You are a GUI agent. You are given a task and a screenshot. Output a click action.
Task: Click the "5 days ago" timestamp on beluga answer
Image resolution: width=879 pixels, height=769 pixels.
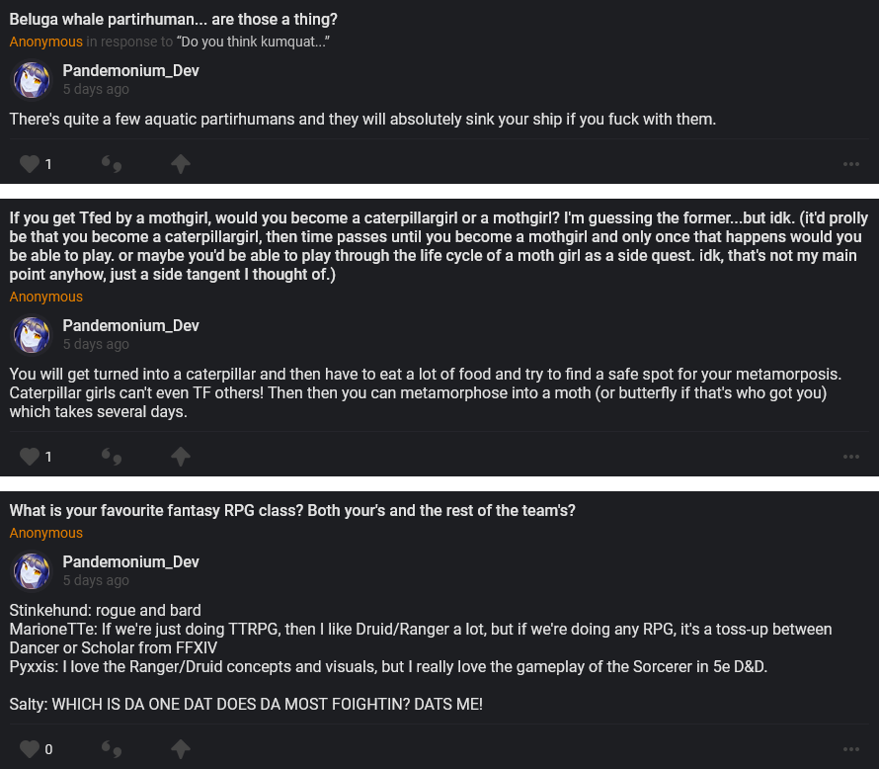coord(96,89)
